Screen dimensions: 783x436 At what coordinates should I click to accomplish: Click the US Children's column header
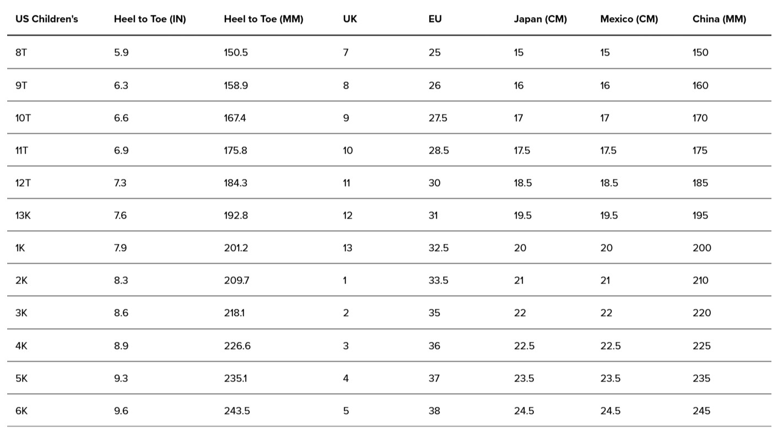point(47,19)
